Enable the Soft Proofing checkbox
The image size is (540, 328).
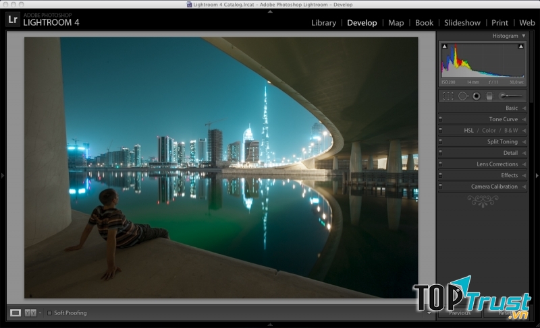[x=49, y=313]
